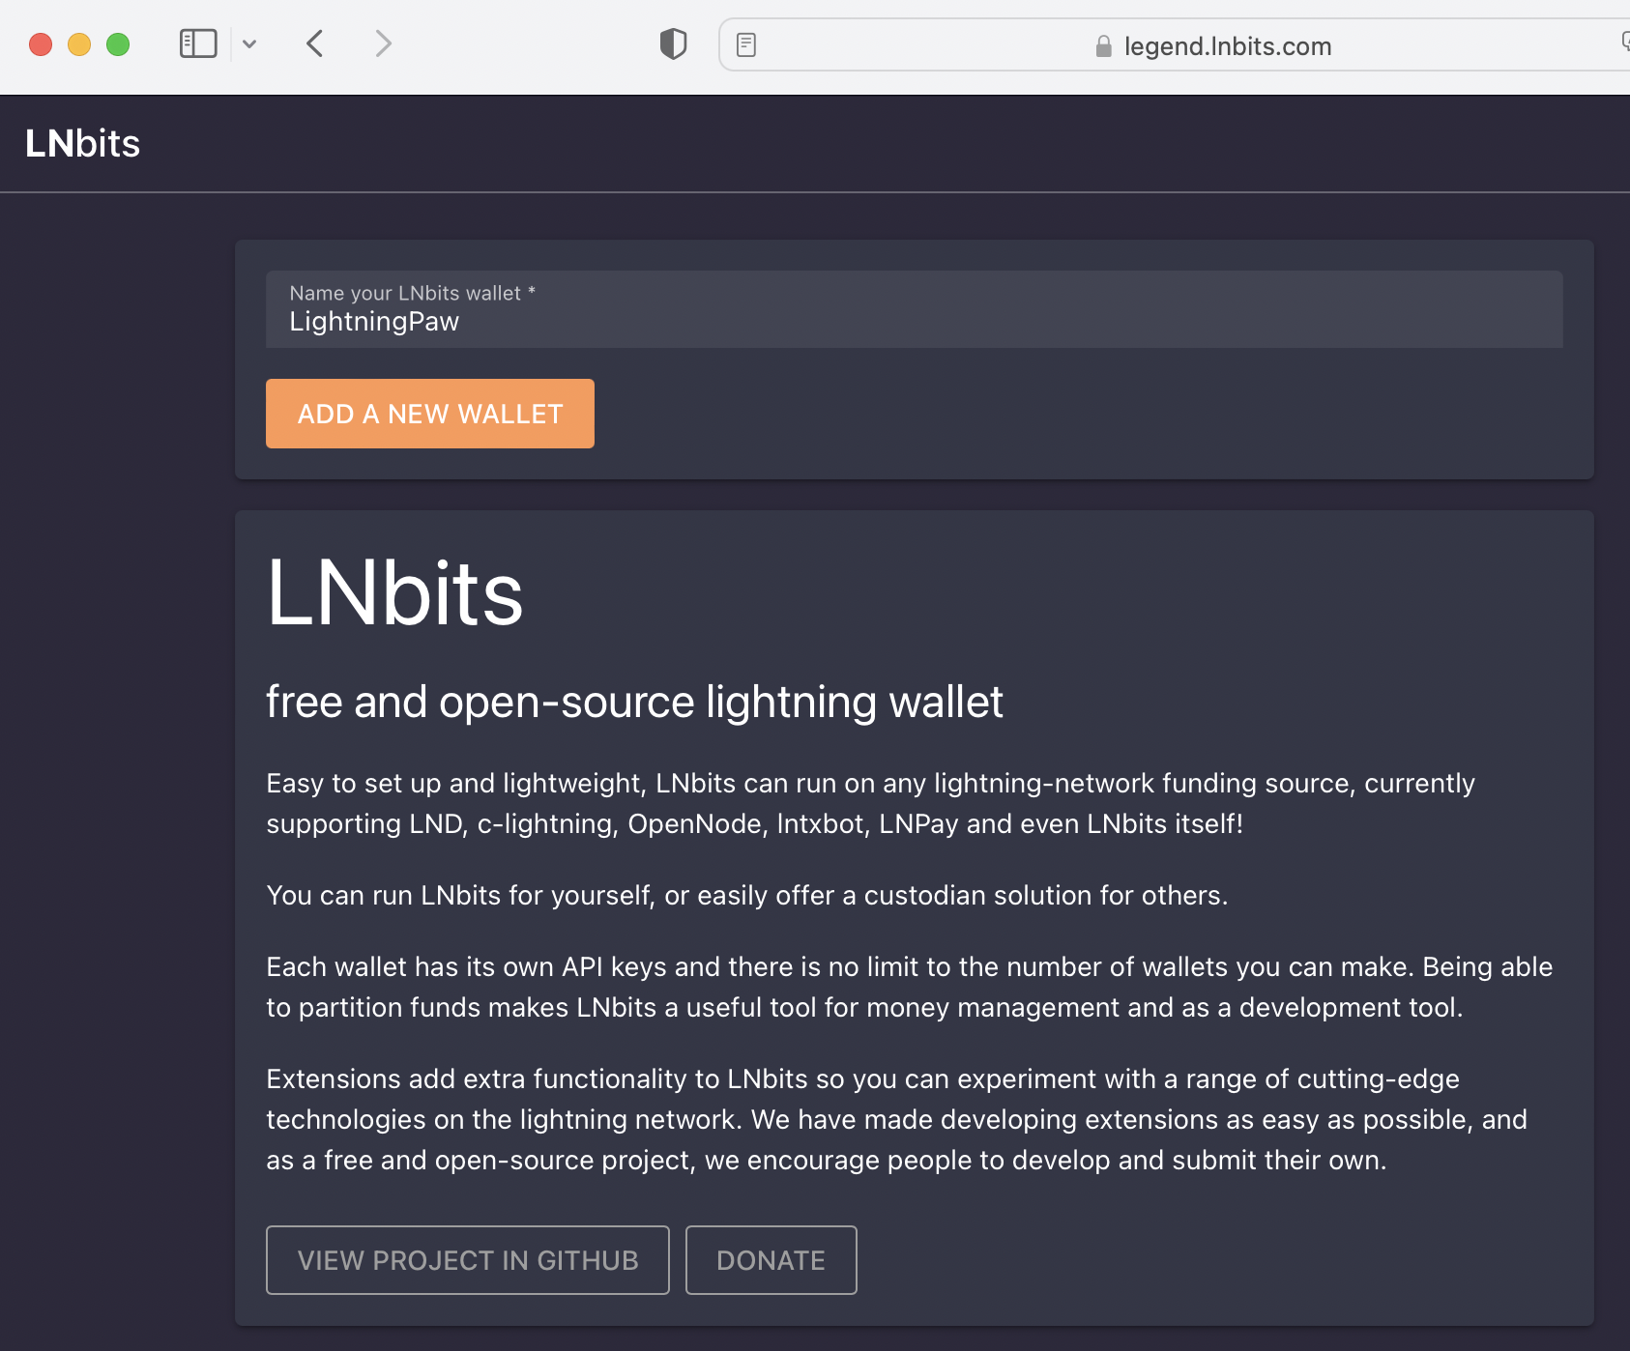This screenshot has height=1351, width=1630.
Task: Close the window with red button
Action: 41,44
